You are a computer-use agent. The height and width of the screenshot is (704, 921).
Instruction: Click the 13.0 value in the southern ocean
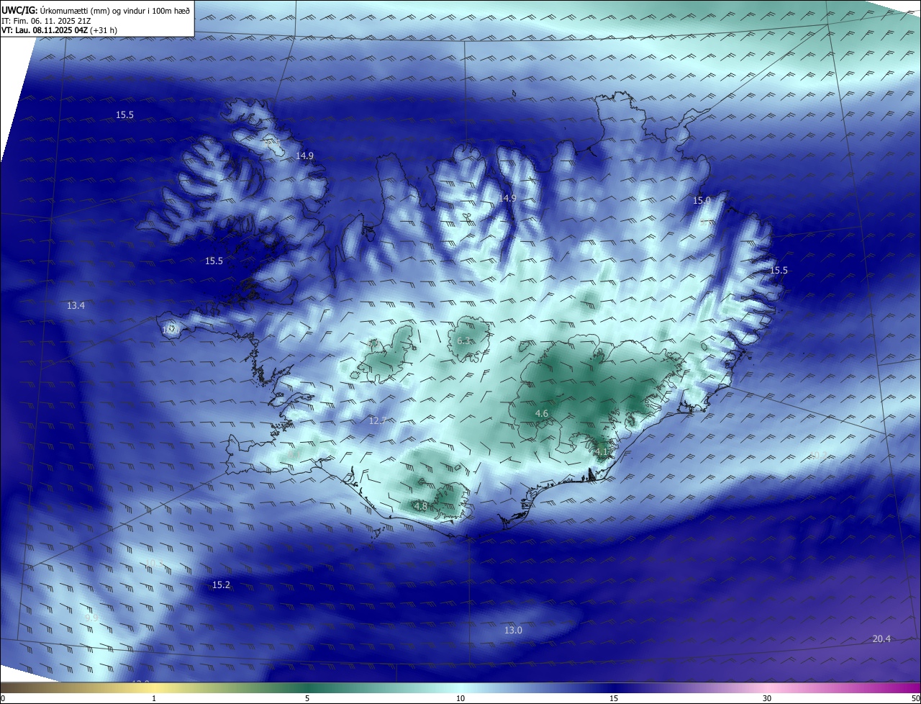click(x=513, y=631)
